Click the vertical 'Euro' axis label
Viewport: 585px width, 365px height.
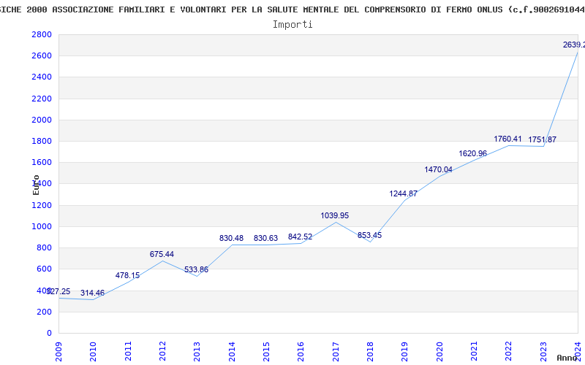(x=36, y=185)
